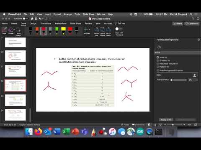Open the Animations ribbon tab

61,23
